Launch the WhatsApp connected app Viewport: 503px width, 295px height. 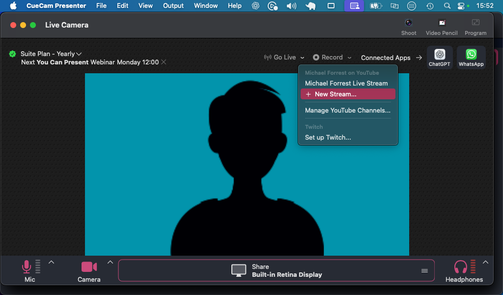click(x=471, y=58)
